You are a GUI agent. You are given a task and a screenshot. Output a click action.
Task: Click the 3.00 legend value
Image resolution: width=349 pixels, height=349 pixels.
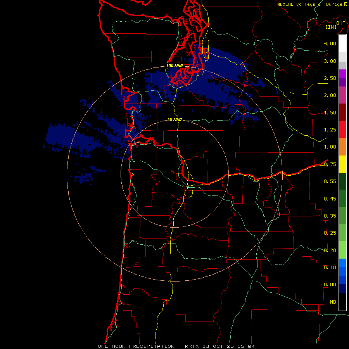pyautogui.click(x=330, y=61)
